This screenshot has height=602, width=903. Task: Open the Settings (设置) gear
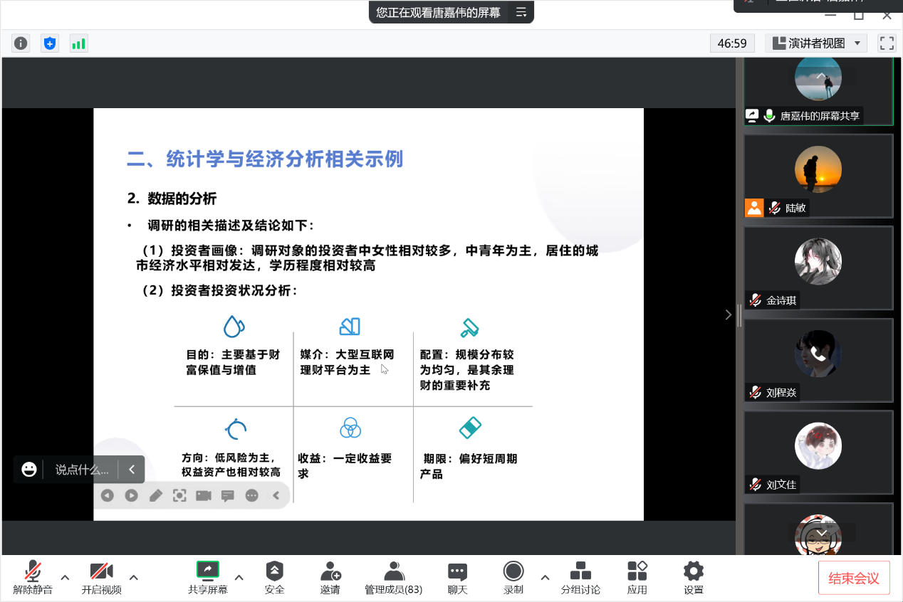pyautogui.click(x=693, y=577)
